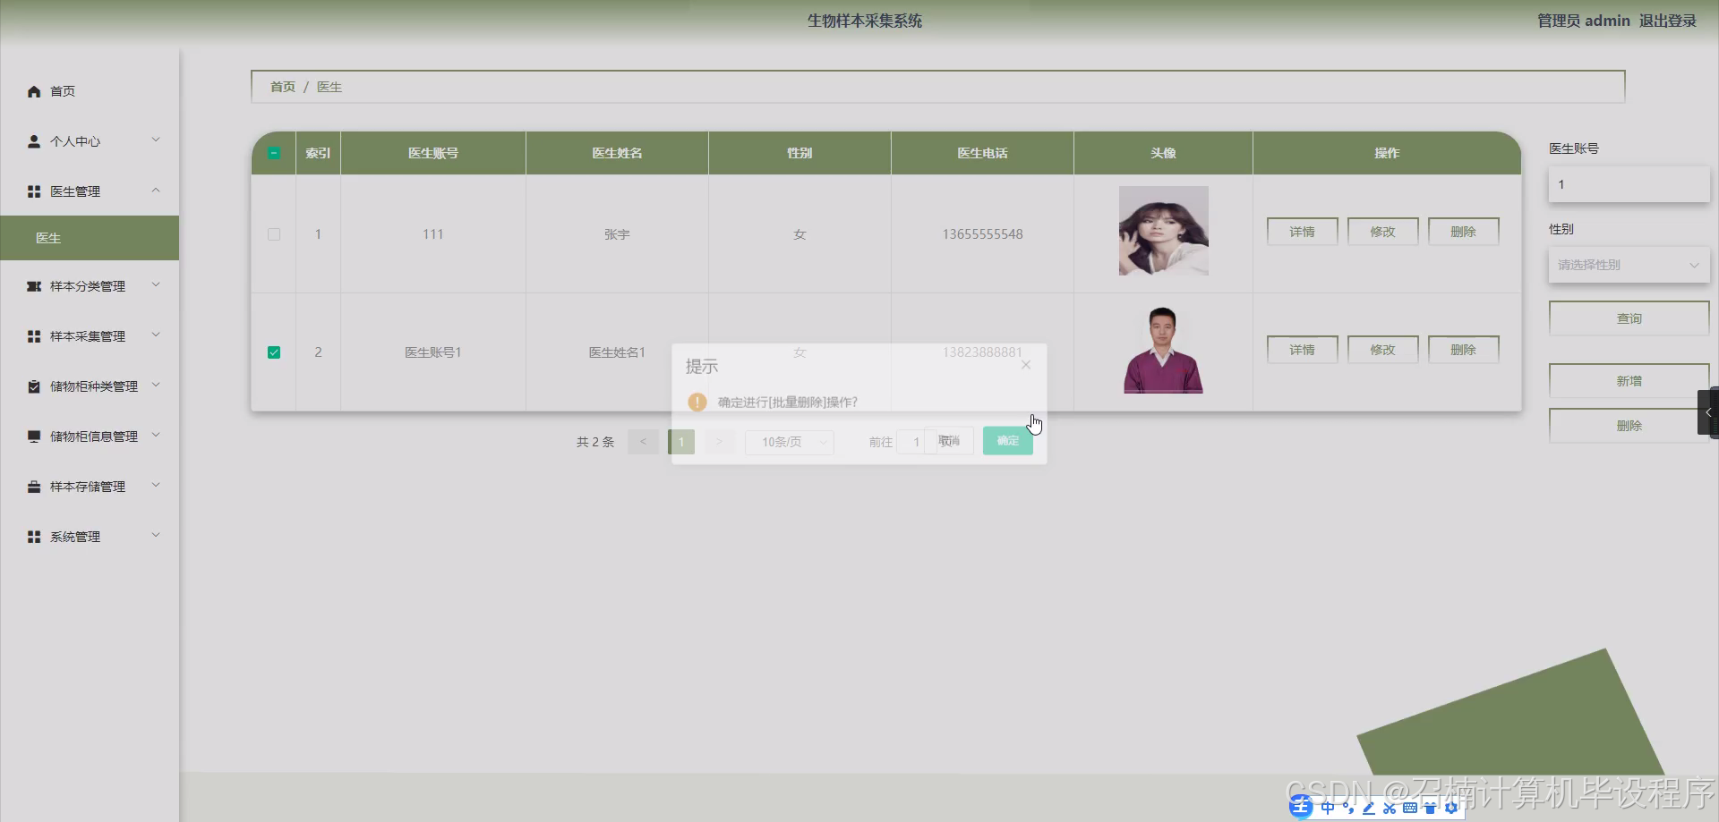Screen dimensions: 1719x822
Task: Click the phone number 13655555548
Action: click(982, 234)
